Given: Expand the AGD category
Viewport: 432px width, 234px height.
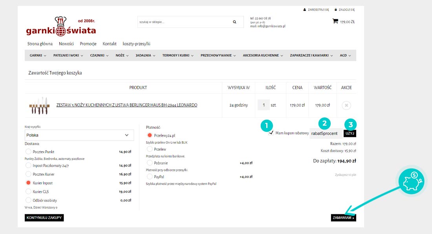Looking at the screenshot, I should 345,55.
